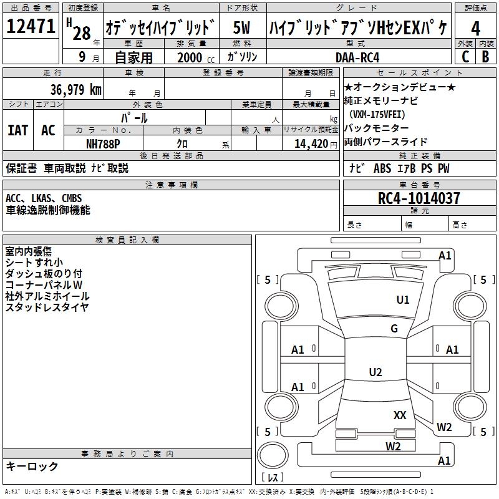Image resolution: width=499 pixels, height=499 pixels.
Task: Click the W2 mark below the XX mark
Action: tap(393, 447)
